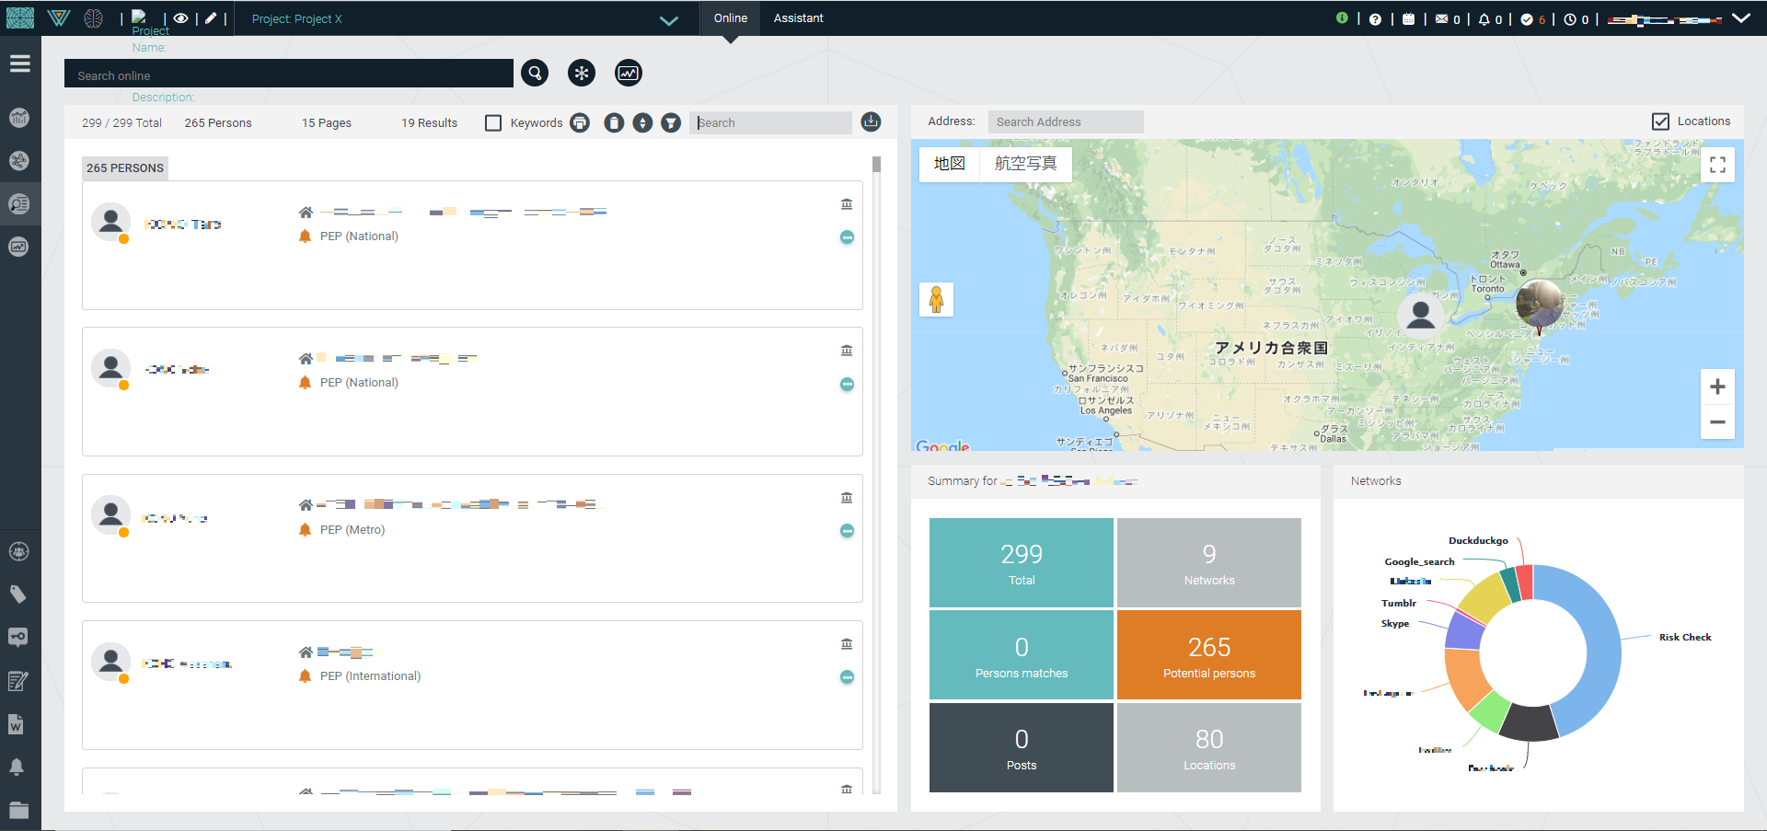The height and width of the screenshot is (831, 1767).
Task: Open the hamburger menu in left sidebar
Action: coord(20,63)
